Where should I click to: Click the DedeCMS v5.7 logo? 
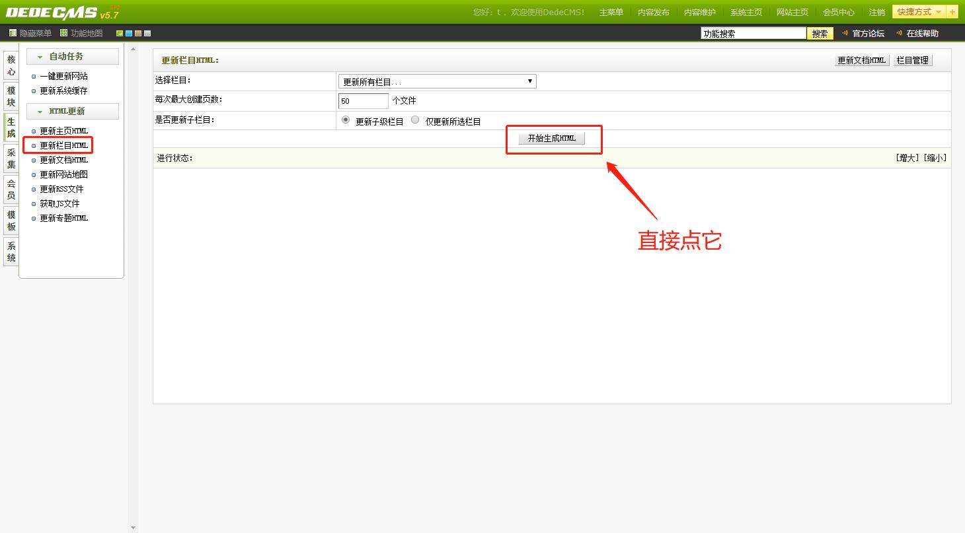(62, 13)
